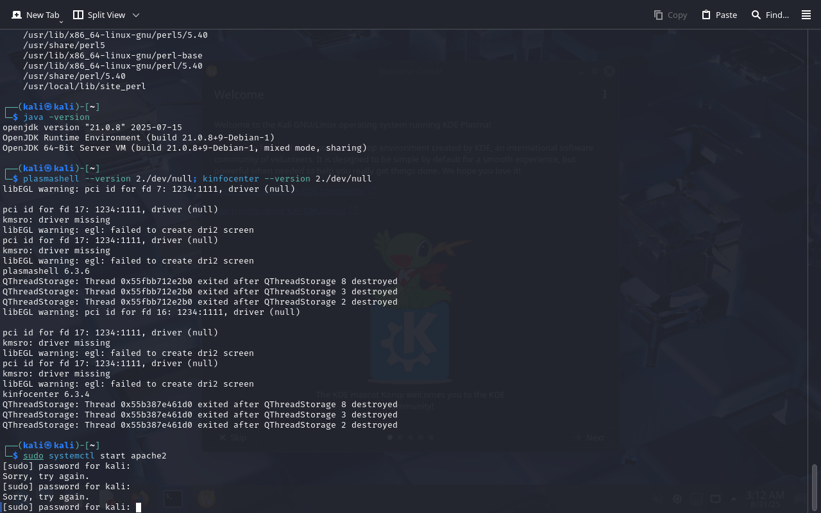Open the Split View chevron dropdown

(x=135, y=15)
